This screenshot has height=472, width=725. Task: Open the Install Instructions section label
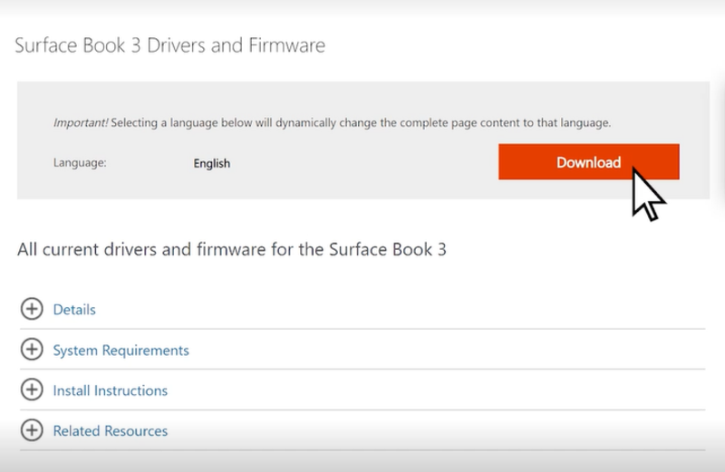(110, 390)
